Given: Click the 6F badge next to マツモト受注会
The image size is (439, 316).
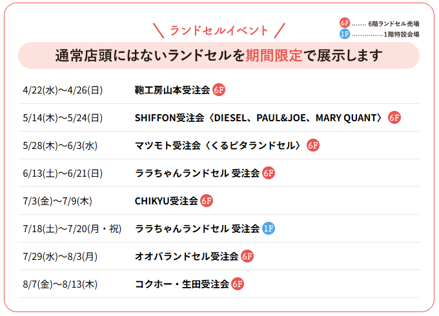Looking at the screenshot, I should pyautogui.click(x=313, y=146).
